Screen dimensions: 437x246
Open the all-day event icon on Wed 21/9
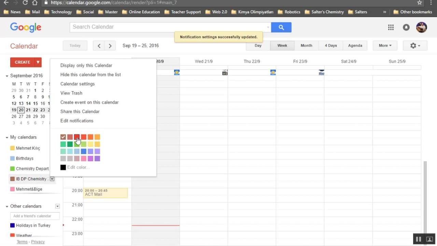(225, 72)
